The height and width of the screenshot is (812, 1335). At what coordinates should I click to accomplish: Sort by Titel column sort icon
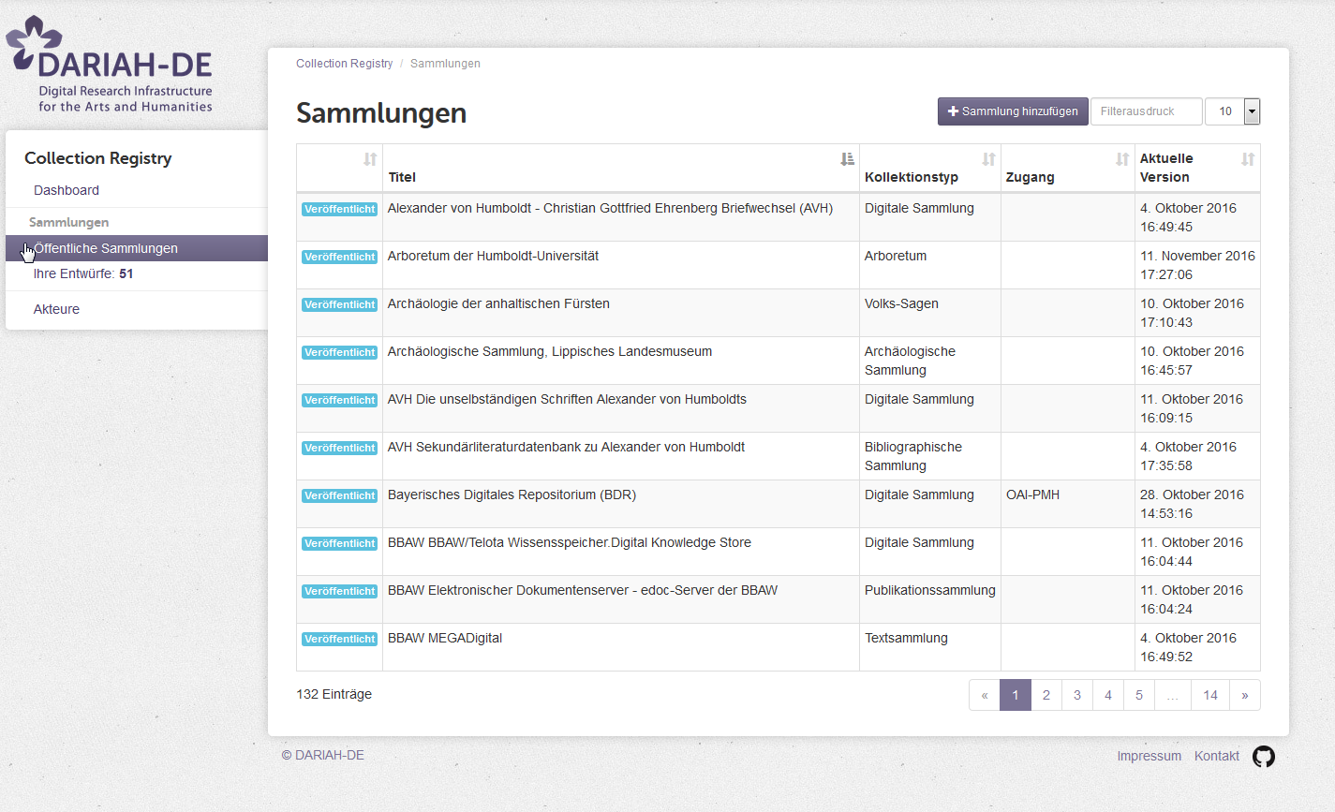coord(847,160)
